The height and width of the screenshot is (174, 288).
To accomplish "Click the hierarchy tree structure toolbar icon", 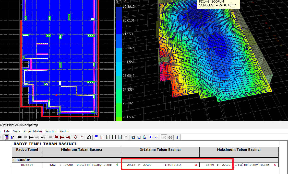I will pos(89,137).
